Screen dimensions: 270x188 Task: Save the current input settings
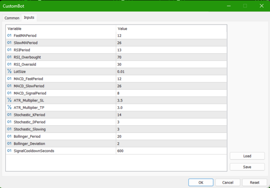[247, 167]
